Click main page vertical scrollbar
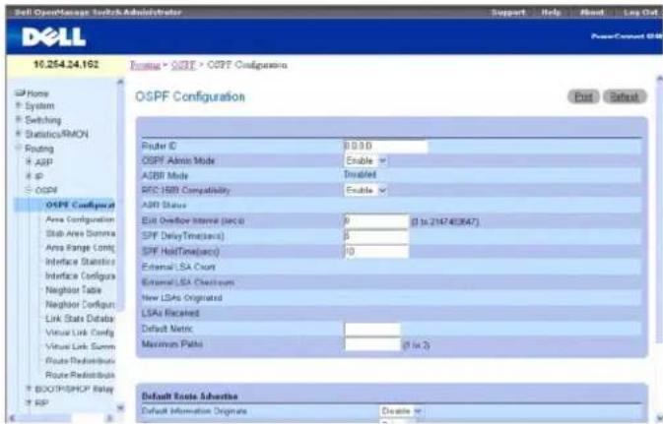This screenshot has width=663, height=424. click(659, 212)
